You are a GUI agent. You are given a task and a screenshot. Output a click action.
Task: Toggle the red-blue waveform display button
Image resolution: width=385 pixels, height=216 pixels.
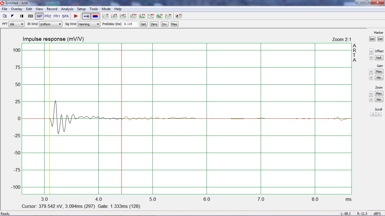point(95,16)
